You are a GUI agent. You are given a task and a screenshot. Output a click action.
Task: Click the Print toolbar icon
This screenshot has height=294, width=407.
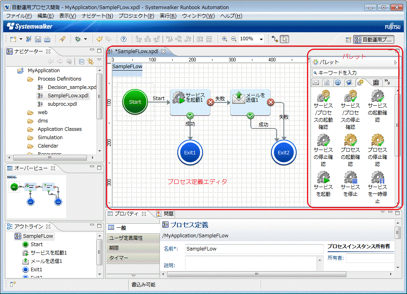[47, 39]
